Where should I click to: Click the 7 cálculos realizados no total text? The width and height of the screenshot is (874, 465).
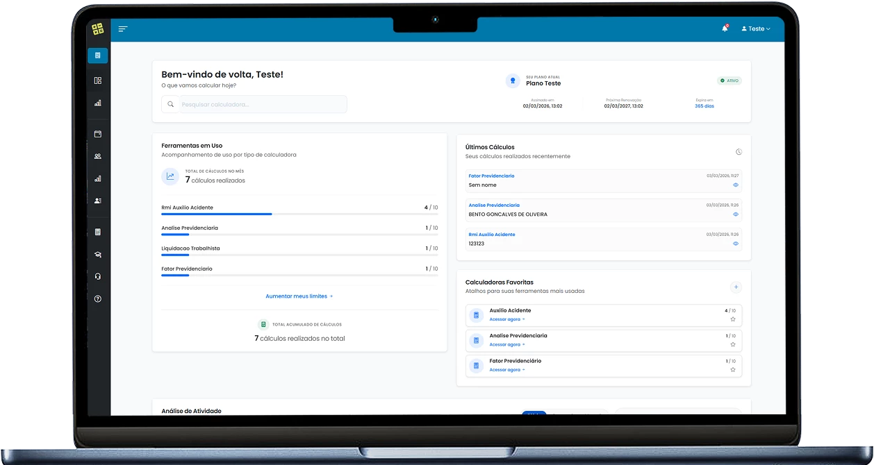pos(299,339)
